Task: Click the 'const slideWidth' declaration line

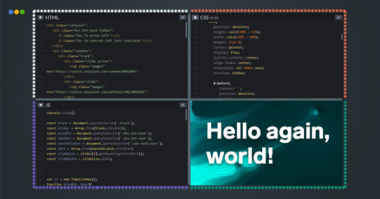Action: pos(79,159)
